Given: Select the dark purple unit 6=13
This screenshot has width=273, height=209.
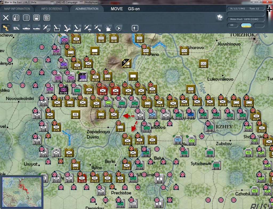Looking at the screenshot, I should (83, 77).
